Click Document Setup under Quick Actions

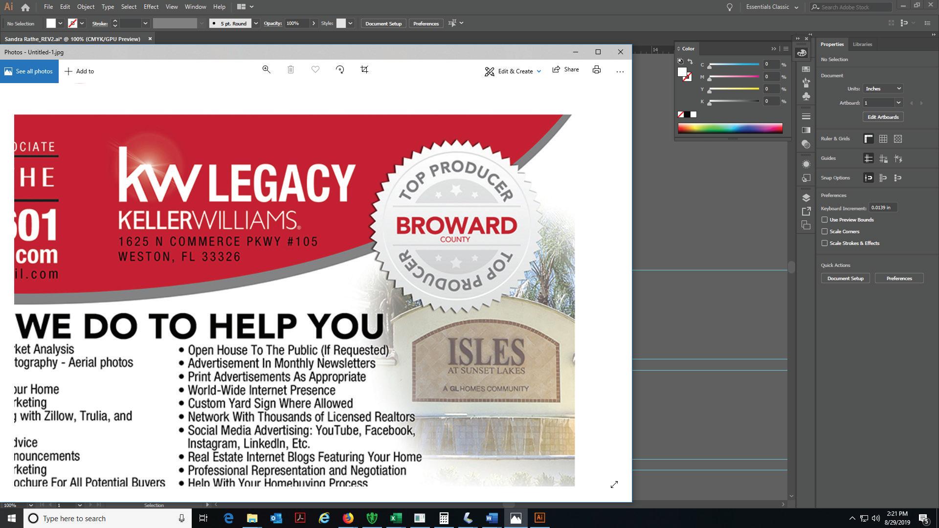coord(845,278)
